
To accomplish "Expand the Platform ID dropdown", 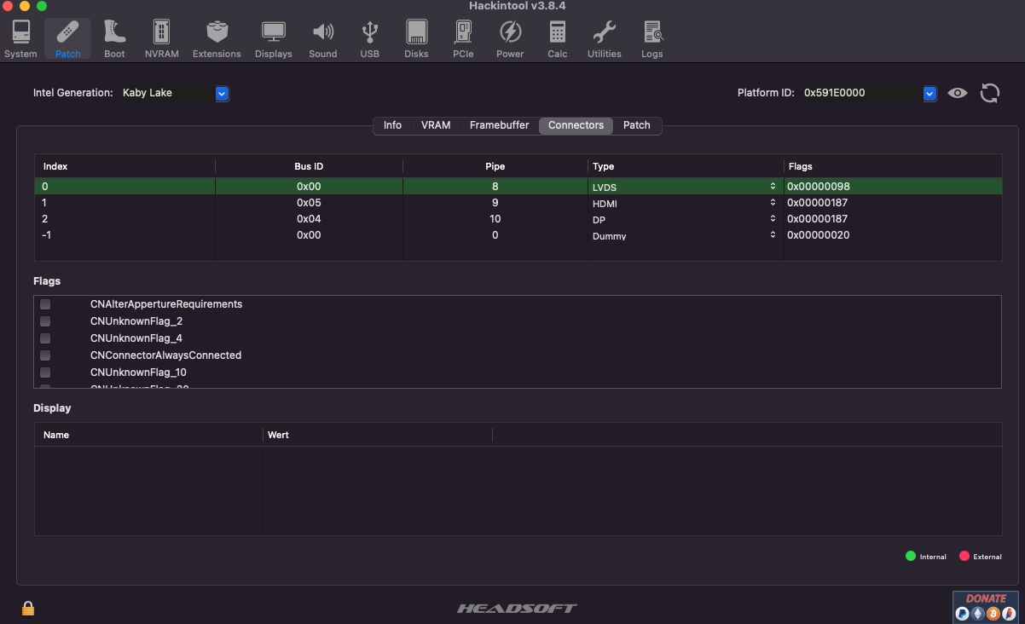I will click(929, 93).
